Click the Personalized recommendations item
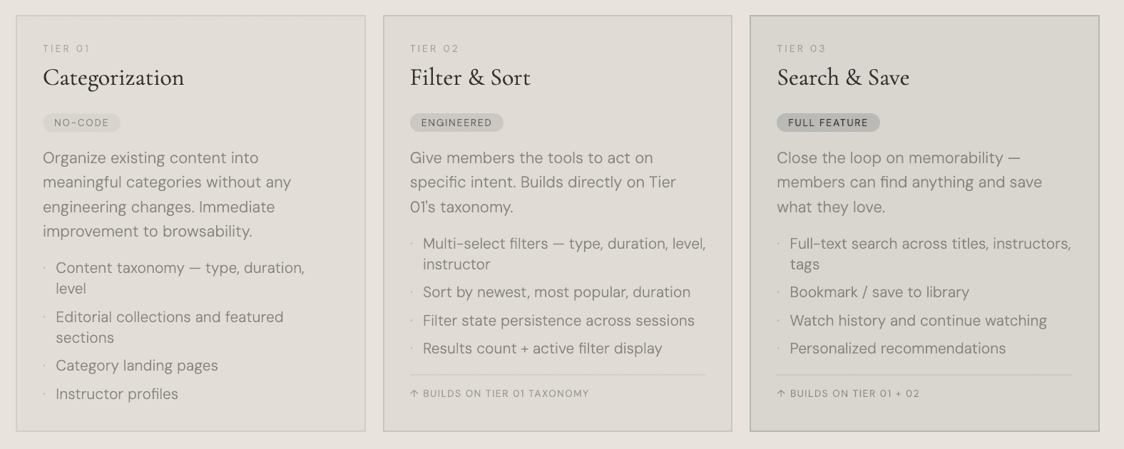 coord(897,349)
